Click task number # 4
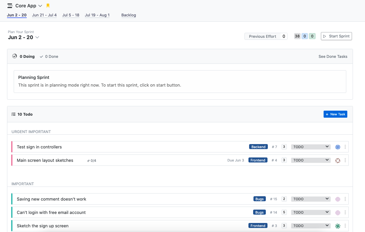The height and width of the screenshot is (232, 365). pos(274,160)
